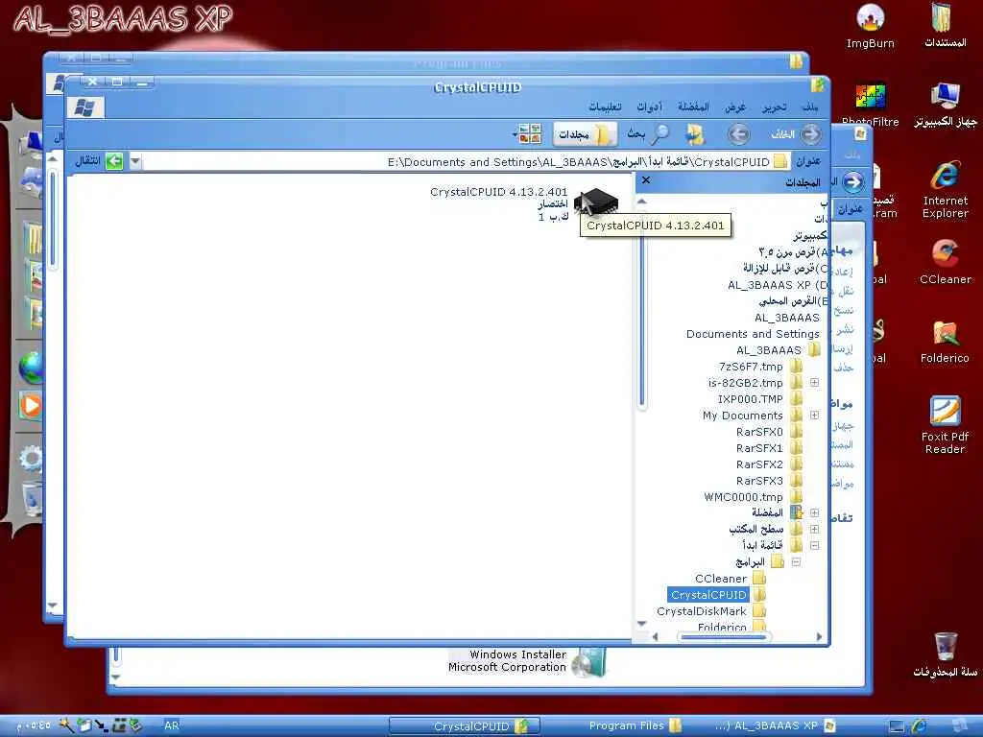The image size is (983, 737).
Task: Select the RarSFX0 folder in the tree
Action: point(759,432)
